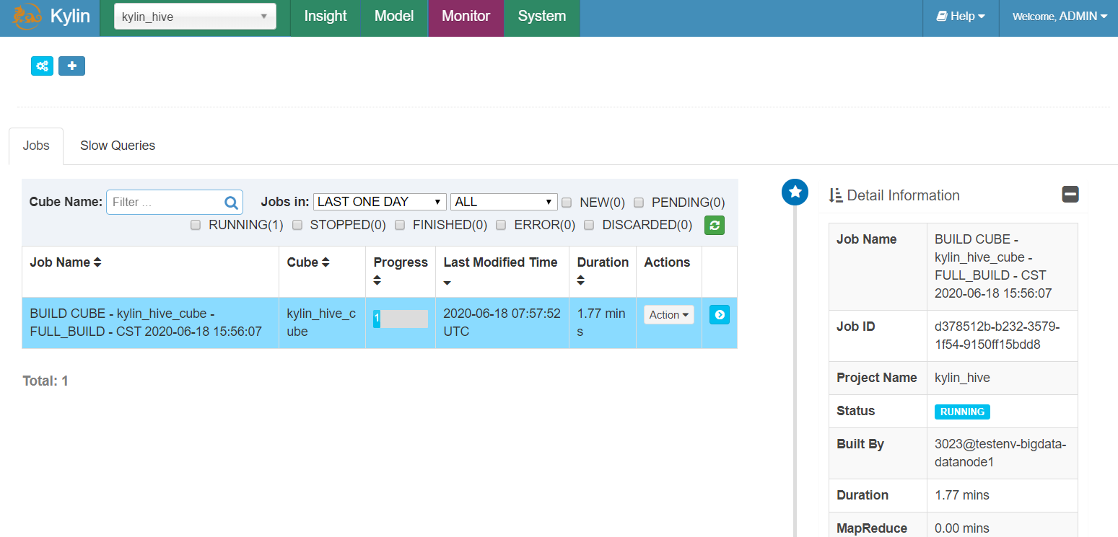Toggle the NEW(0) status checkbox
The height and width of the screenshot is (537, 1118).
tap(567, 202)
